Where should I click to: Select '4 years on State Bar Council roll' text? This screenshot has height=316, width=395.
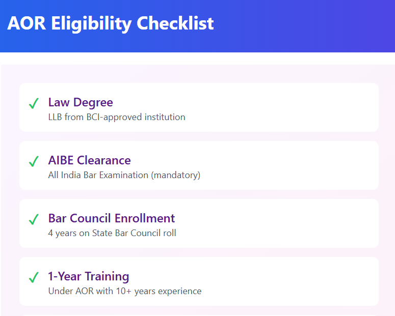(112, 233)
